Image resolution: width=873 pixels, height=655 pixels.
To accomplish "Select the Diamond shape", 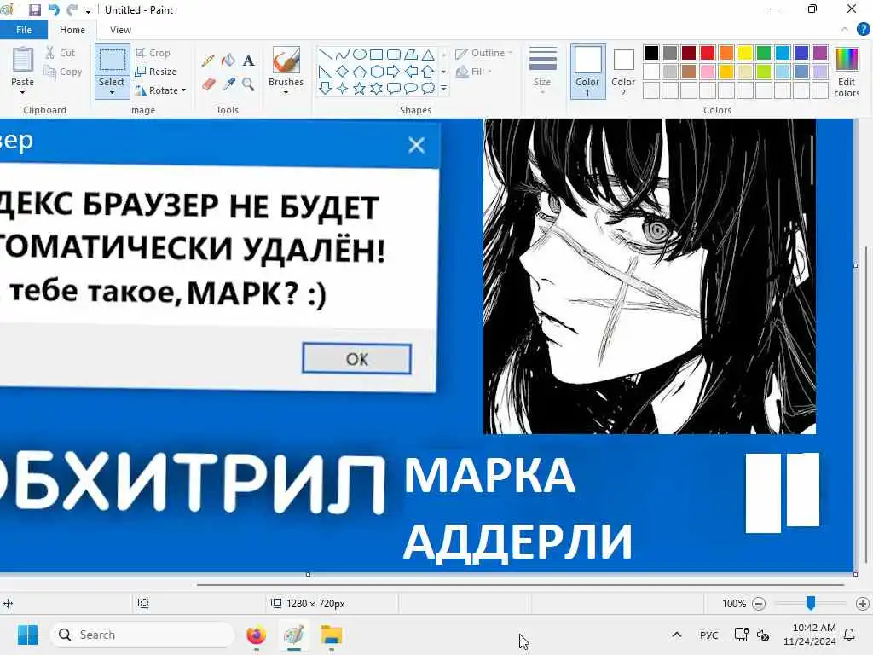I will click(x=343, y=72).
